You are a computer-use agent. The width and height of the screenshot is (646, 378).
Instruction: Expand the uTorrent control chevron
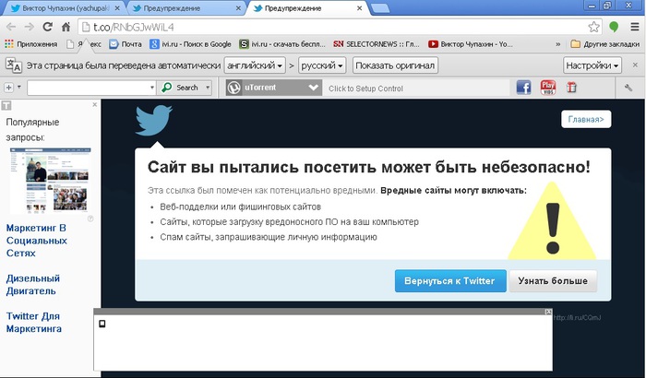(x=314, y=88)
